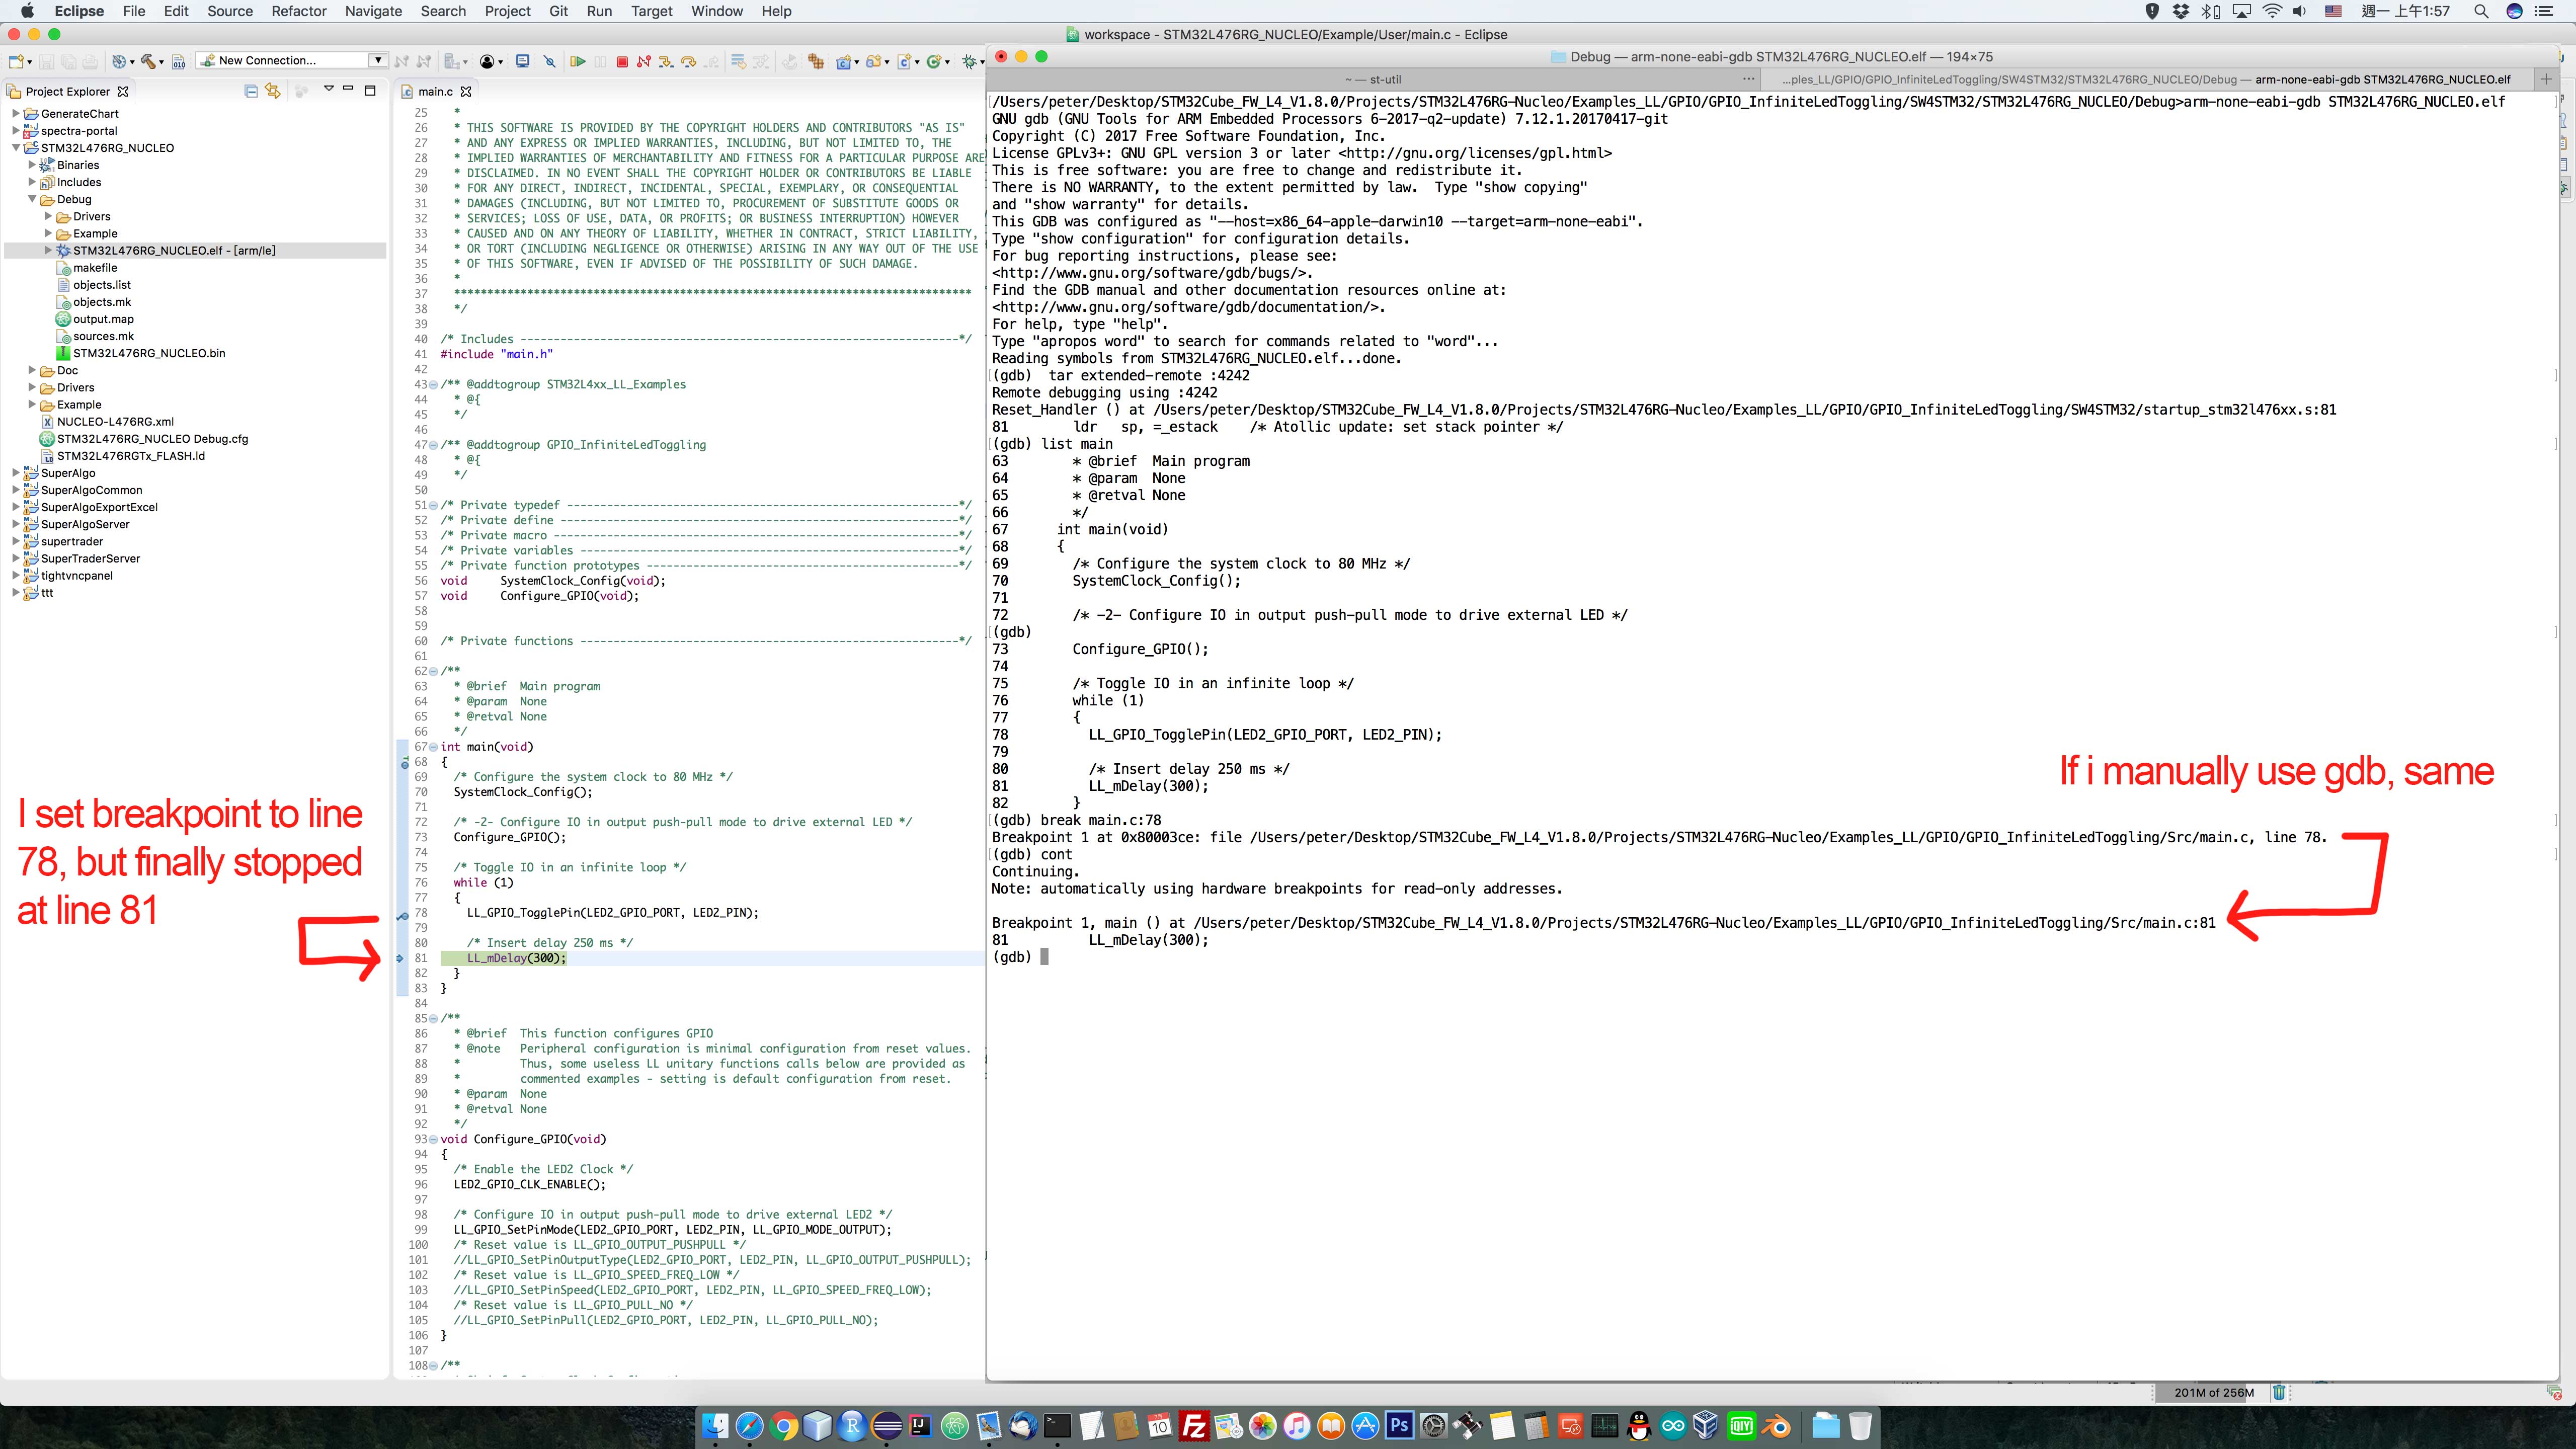The image size is (2576, 1449).
Task: Click the Step Into icon
Action: tap(666, 62)
